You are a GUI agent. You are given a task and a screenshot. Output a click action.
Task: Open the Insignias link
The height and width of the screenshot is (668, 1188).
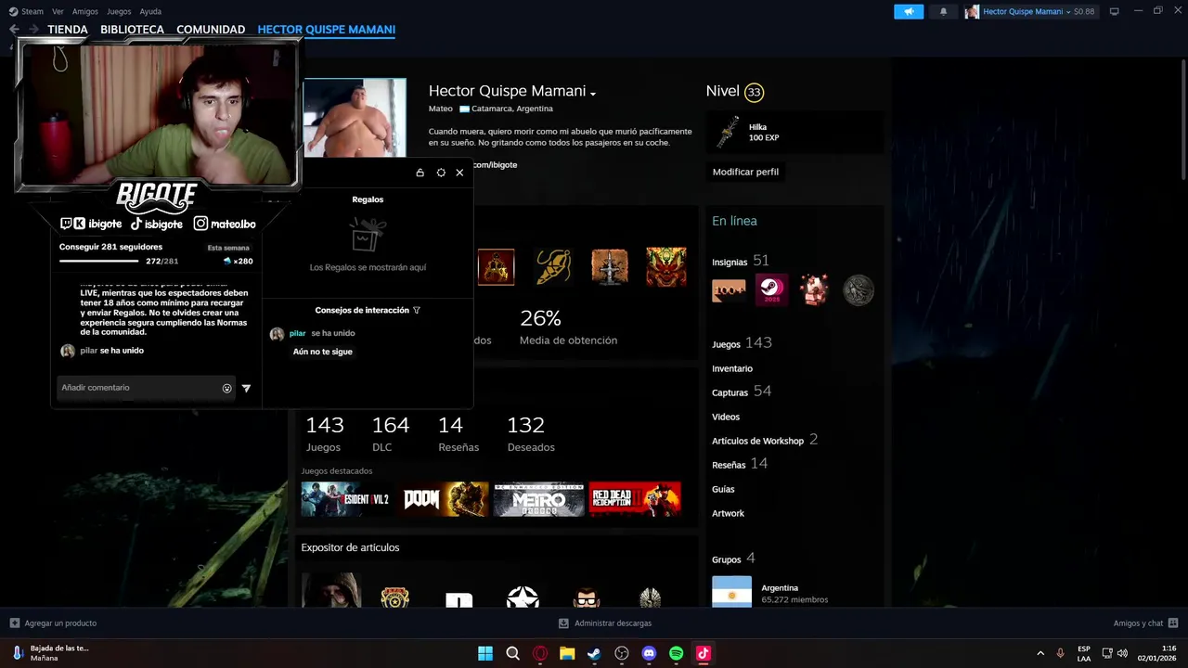click(x=730, y=262)
